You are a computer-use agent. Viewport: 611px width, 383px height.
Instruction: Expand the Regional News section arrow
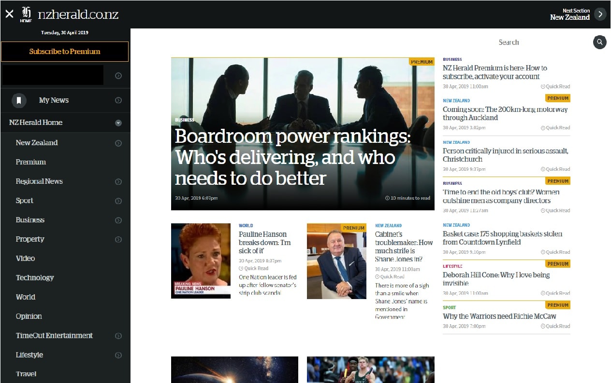[x=118, y=181]
